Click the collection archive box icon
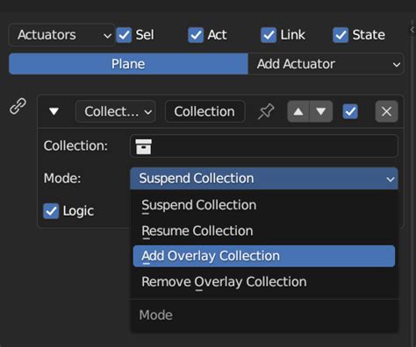Screen dimensions: 416x347 (x=143, y=146)
